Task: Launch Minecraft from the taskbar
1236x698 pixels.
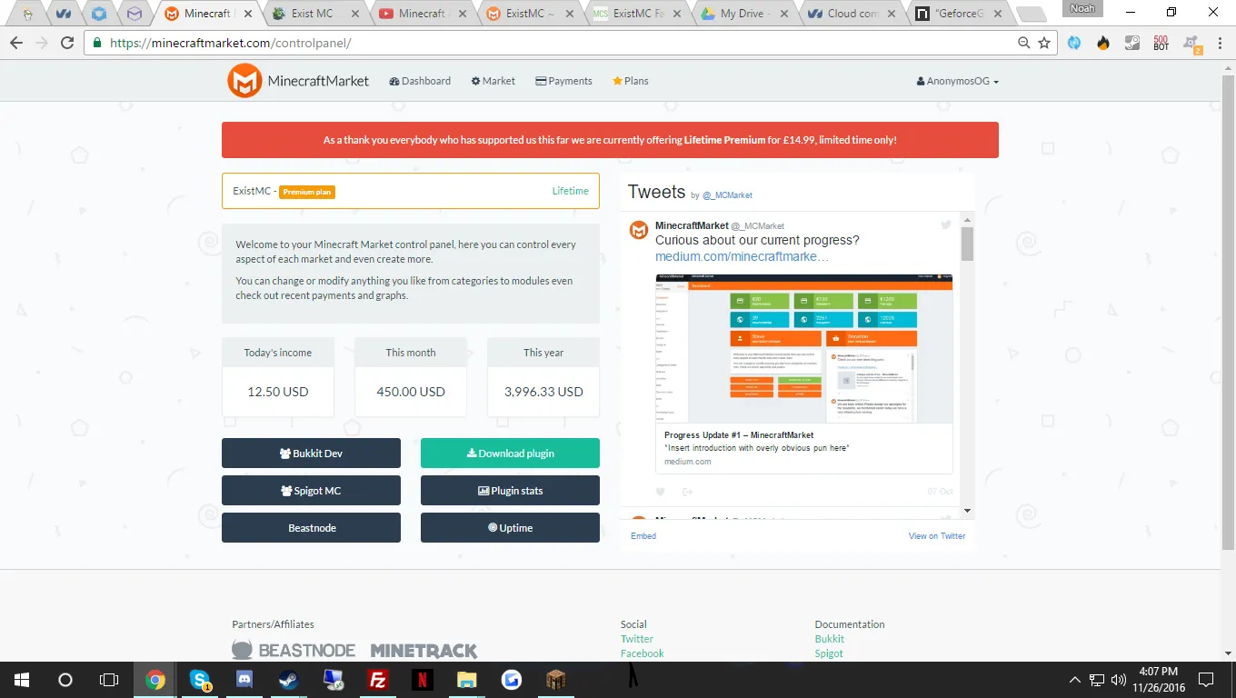Action: pyautogui.click(x=555, y=679)
